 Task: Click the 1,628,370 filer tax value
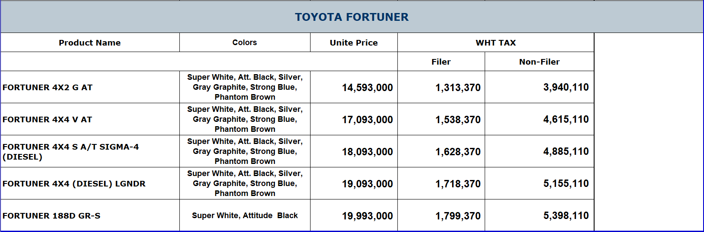pyautogui.click(x=458, y=152)
